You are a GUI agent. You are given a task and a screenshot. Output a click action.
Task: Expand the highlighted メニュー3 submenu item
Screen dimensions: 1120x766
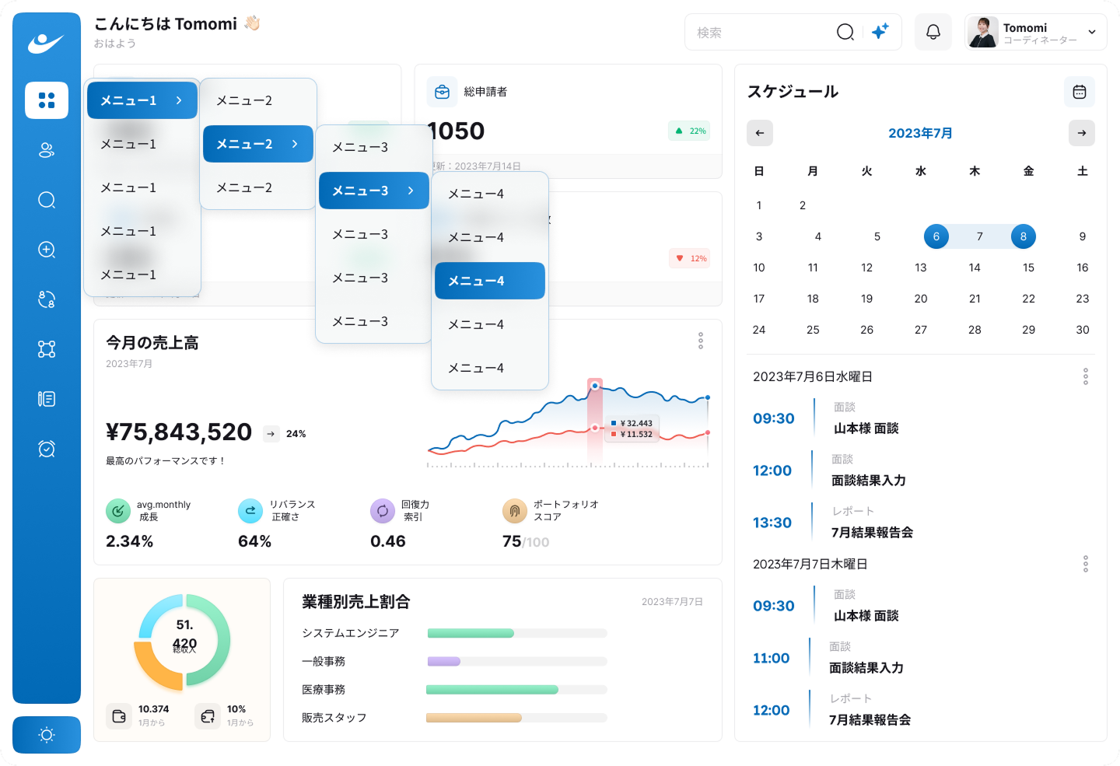(373, 191)
